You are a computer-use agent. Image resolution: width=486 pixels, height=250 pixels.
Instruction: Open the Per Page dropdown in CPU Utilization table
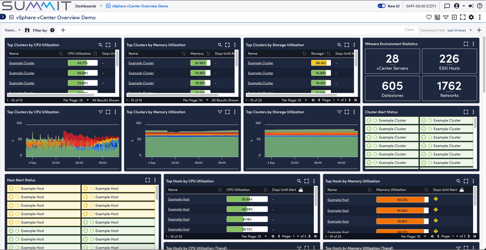click(88, 100)
